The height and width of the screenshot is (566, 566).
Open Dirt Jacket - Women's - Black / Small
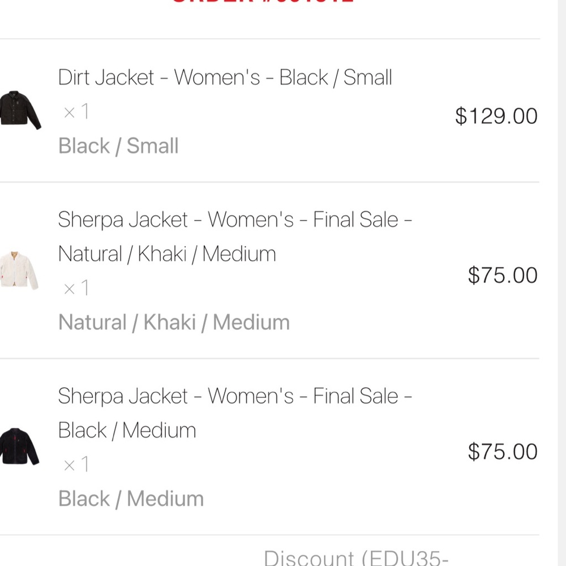pos(225,77)
